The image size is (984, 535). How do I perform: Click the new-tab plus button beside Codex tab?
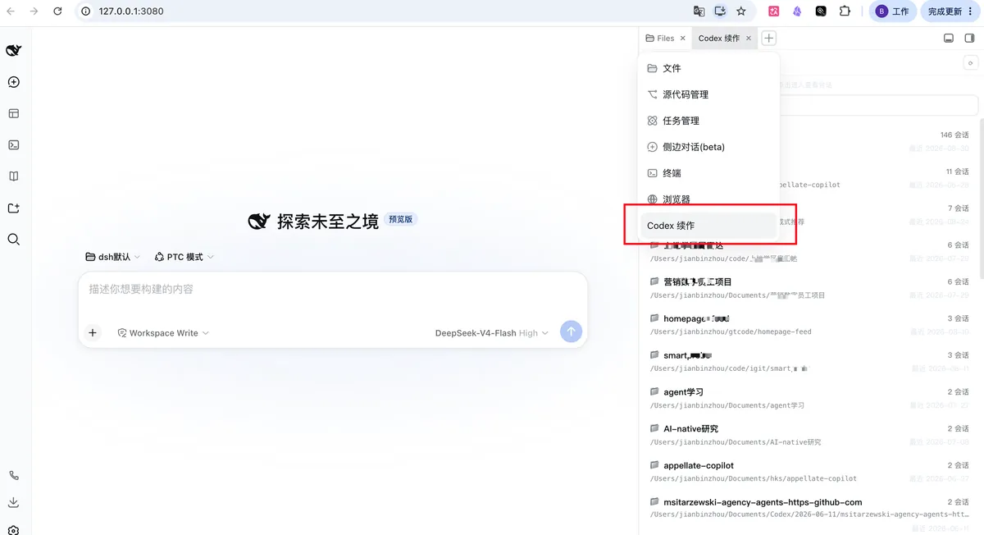pos(768,38)
